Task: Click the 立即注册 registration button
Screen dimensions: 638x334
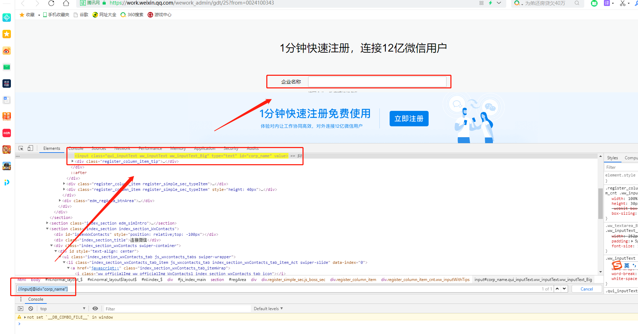Action: pos(409,118)
